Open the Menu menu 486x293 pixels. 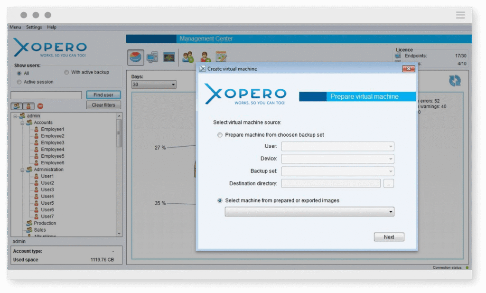(x=15, y=27)
